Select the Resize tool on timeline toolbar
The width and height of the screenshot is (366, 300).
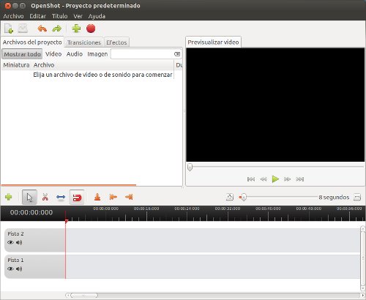click(61, 197)
